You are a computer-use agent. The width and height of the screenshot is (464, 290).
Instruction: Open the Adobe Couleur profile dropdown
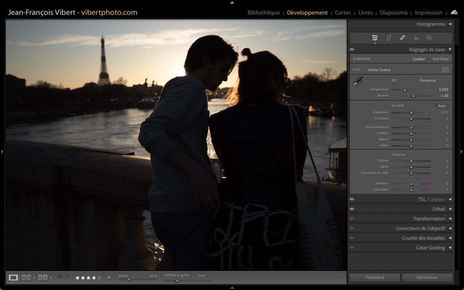pos(381,70)
